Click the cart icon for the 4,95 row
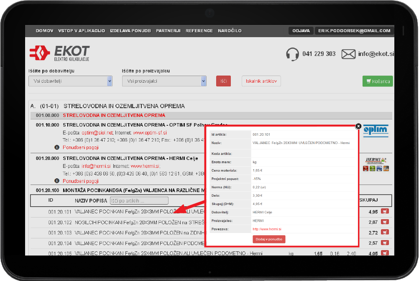The width and height of the screenshot is (419, 281). 385,211
